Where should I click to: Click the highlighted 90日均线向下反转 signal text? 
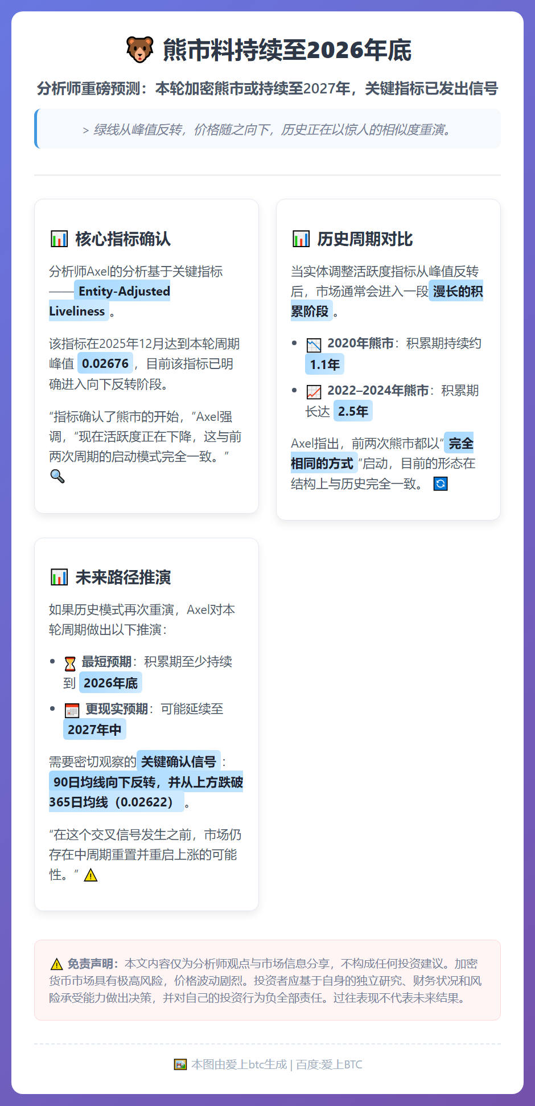[146, 792]
